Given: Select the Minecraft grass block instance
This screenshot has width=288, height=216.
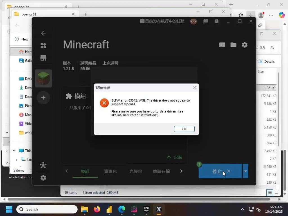Looking at the screenshot, I should tap(43, 78).
